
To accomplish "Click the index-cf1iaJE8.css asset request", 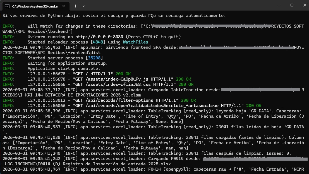I will click(124, 84).
